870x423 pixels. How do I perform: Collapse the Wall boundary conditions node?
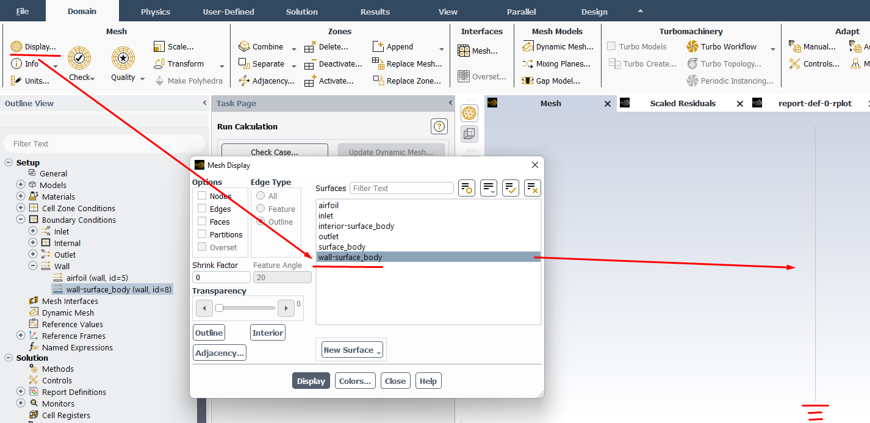point(33,266)
